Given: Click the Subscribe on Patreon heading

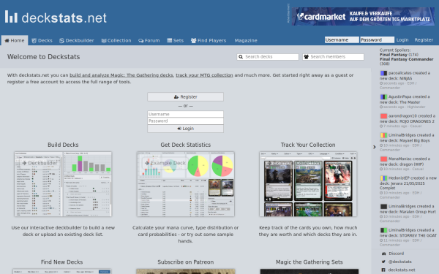Looking at the screenshot, I should click(186, 262).
